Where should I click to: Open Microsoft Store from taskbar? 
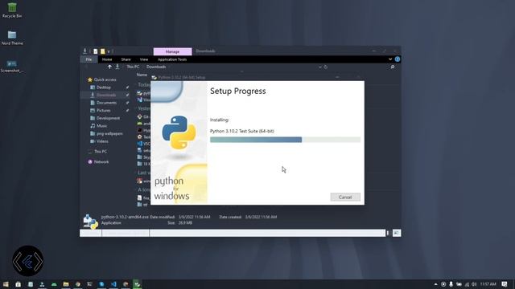(18, 284)
